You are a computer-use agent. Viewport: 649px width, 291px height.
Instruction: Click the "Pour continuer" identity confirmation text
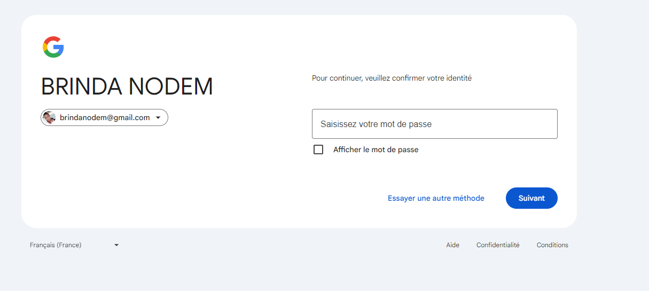[x=392, y=78]
